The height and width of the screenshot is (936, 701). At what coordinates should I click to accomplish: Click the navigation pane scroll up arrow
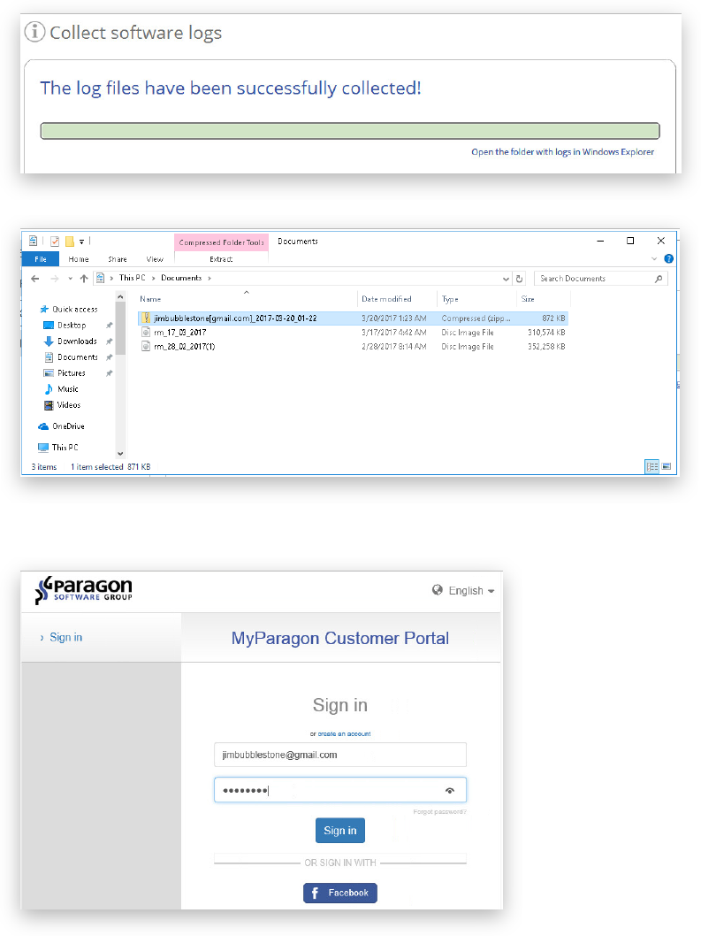pos(120,296)
